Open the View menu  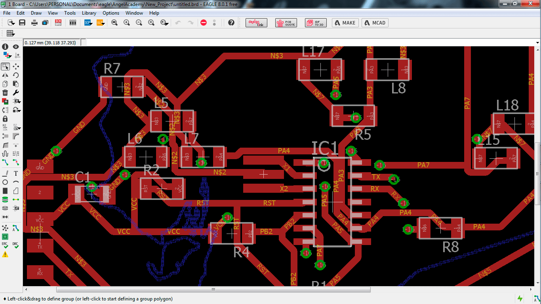click(x=53, y=13)
